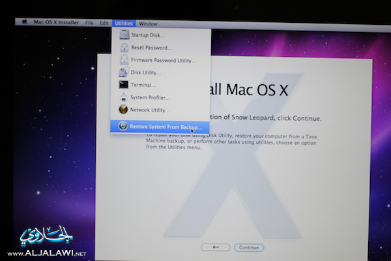Click the System Profiler icon
Image resolution: width=391 pixels, height=261 pixels.
(x=123, y=97)
